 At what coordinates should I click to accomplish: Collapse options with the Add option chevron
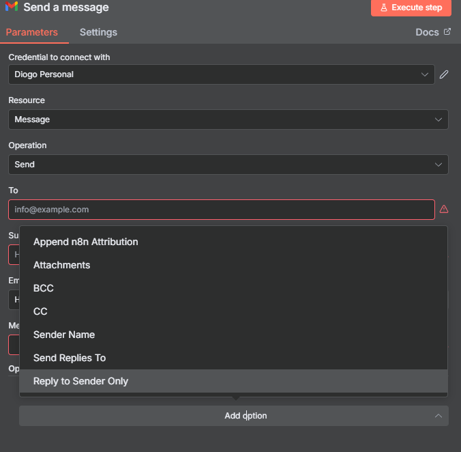[438, 416]
